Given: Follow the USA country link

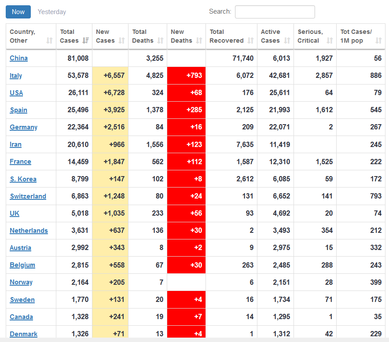Looking at the screenshot, I should pyautogui.click(x=16, y=93).
